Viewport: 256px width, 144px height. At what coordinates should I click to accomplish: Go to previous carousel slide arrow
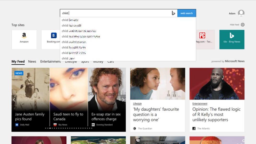(x=14, y=99)
